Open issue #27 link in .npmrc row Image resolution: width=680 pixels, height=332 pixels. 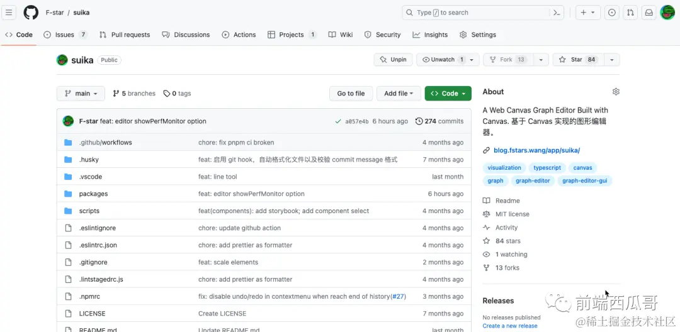point(398,297)
